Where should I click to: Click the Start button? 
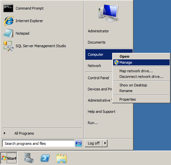[x=9, y=158]
